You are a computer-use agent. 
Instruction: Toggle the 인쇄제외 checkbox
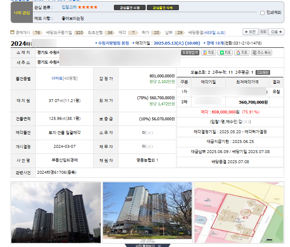coord(262,13)
